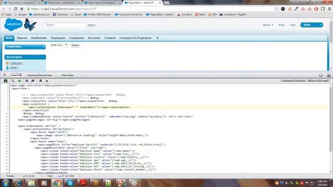Open the Employees tab
333x187 pixels.
tap(58, 38)
